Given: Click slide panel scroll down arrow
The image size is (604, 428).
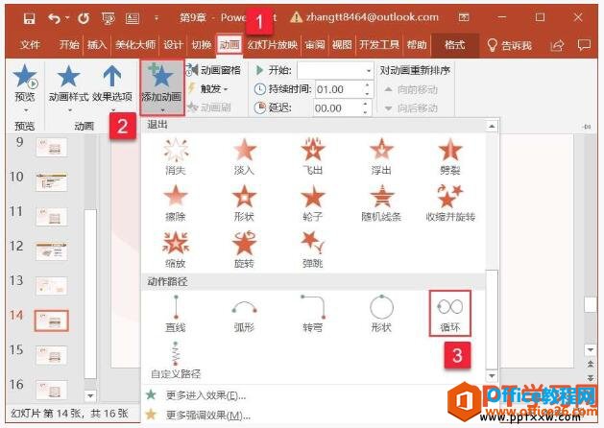Looking at the screenshot, I should [90, 395].
